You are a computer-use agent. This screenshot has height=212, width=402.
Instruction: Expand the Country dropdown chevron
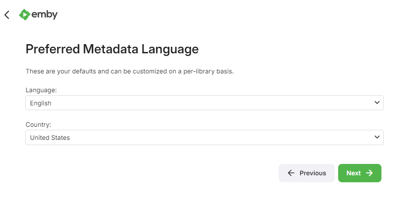point(377,137)
